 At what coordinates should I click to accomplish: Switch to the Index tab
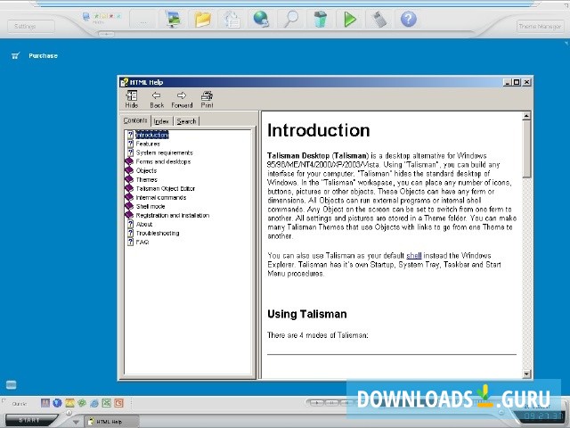point(161,121)
